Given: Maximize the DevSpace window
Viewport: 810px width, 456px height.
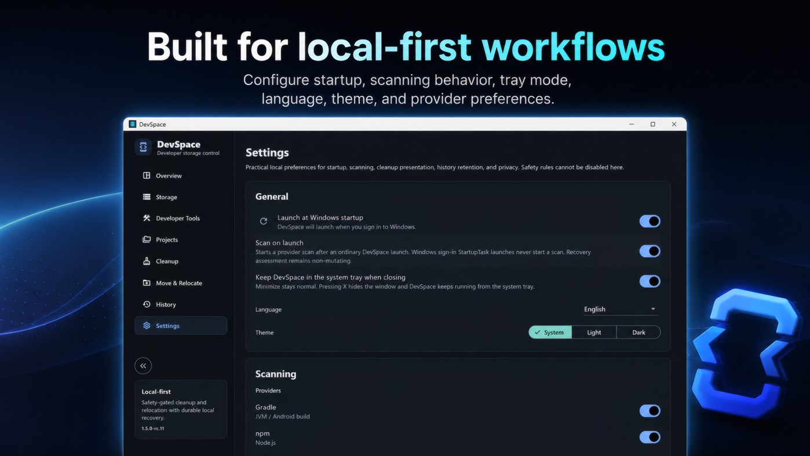Looking at the screenshot, I should 652,124.
